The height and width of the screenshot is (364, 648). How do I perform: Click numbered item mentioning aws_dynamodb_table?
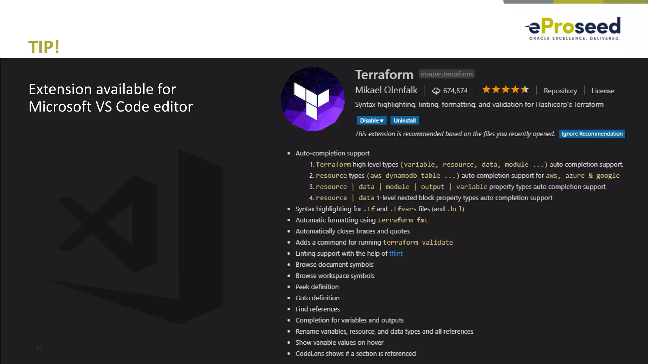(x=464, y=176)
